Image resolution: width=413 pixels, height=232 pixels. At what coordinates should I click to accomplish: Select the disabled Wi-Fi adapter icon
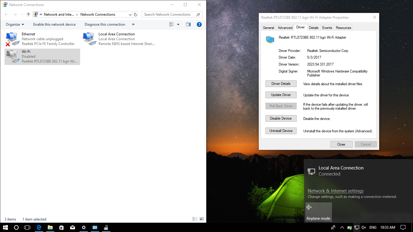click(12, 56)
